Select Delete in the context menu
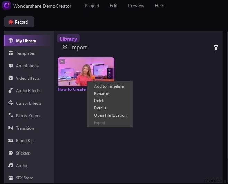This screenshot has width=228, height=184. click(x=110, y=100)
